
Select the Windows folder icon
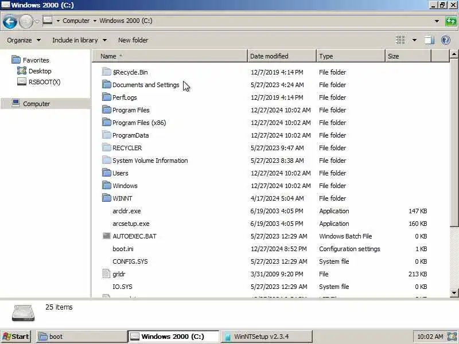coord(107,185)
